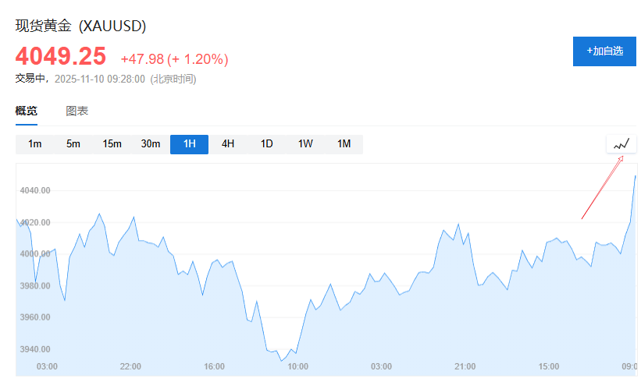This screenshot has width=641, height=378.
Task: Choose the 5m interval
Action: click(x=73, y=144)
